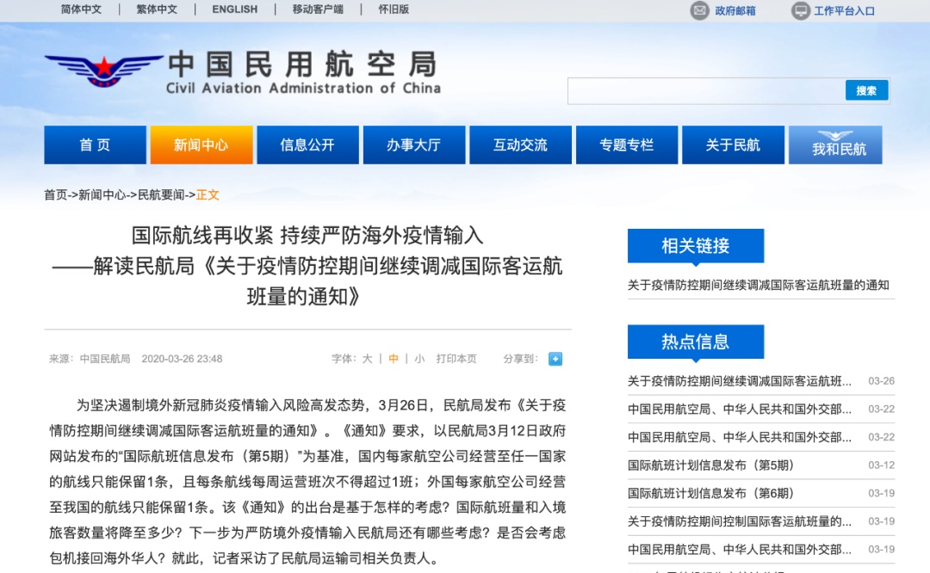Click the CAAC winged star logo
This screenshot has height=573, width=930.
point(103,71)
